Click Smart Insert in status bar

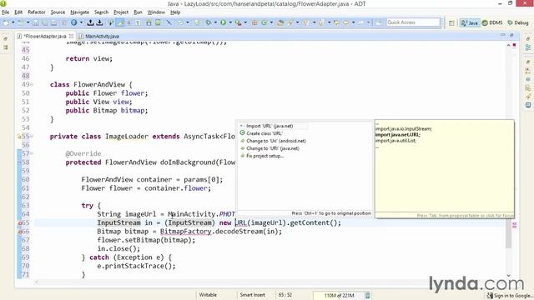point(252,295)
